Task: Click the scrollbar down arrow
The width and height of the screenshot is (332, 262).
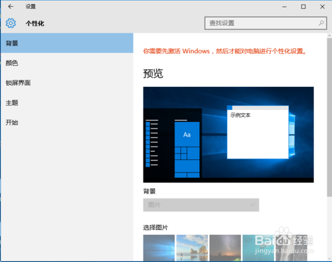Action: [x=329, y=259]
